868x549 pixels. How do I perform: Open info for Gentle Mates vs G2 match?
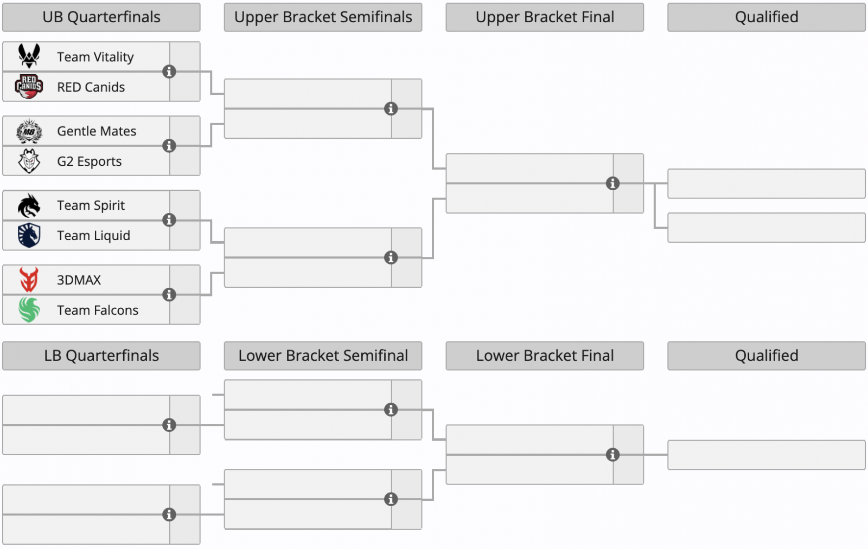(169, 146)
